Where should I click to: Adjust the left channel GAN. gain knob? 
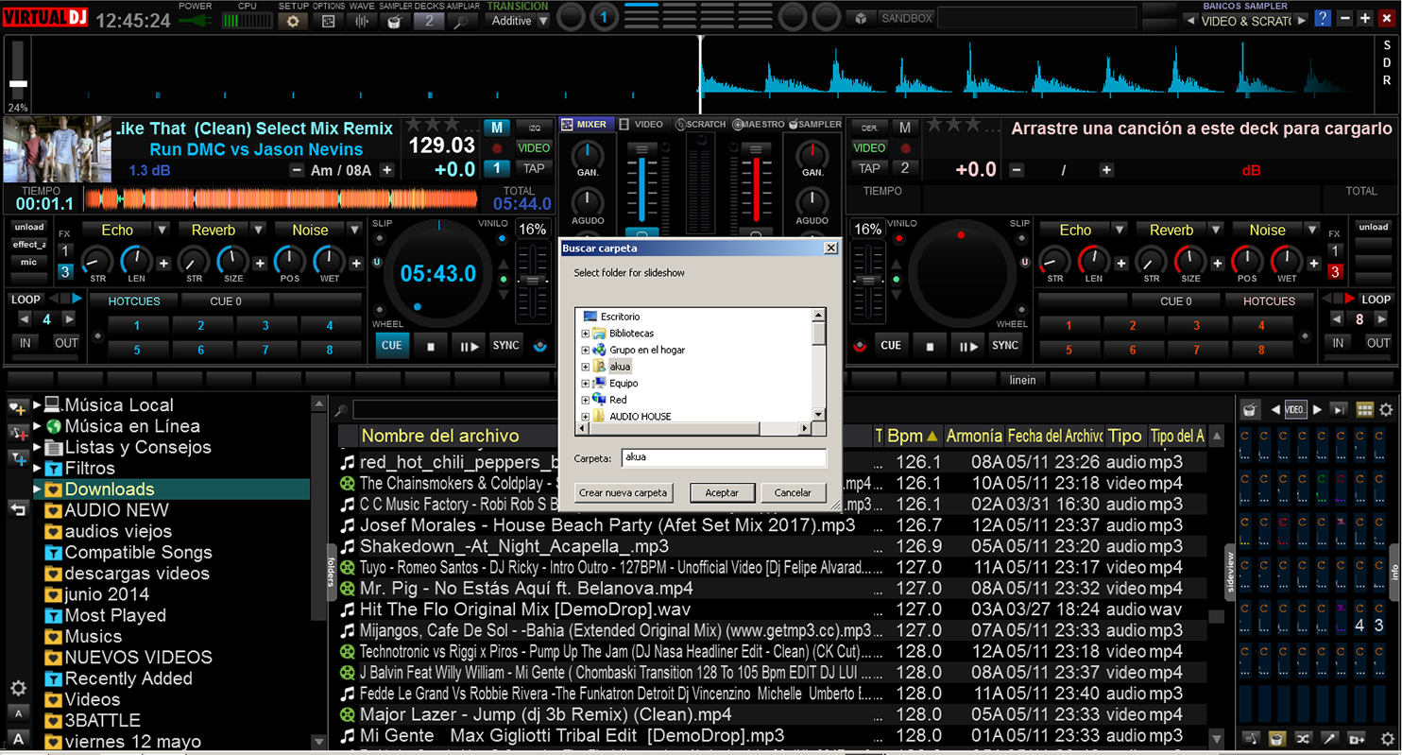point(588,154)
